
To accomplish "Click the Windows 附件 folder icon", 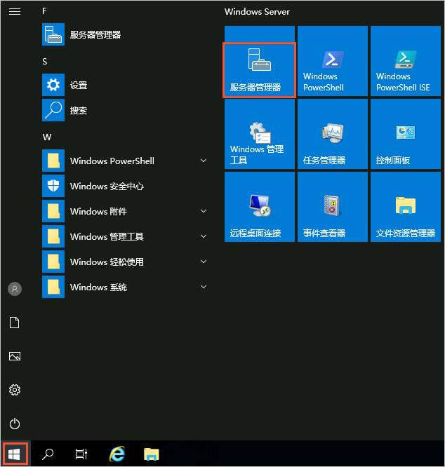I will coord(53,211).
